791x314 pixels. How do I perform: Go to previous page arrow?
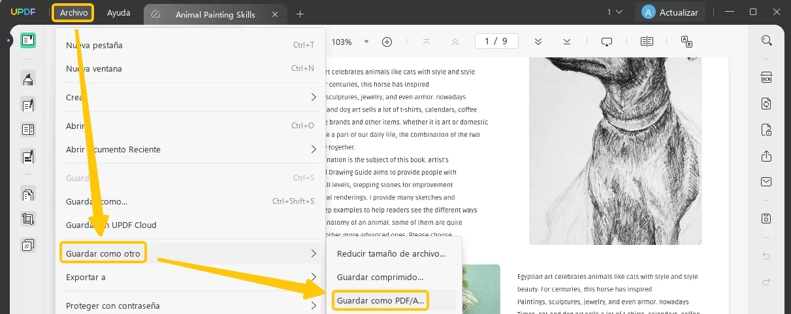[x=455, y=42]
